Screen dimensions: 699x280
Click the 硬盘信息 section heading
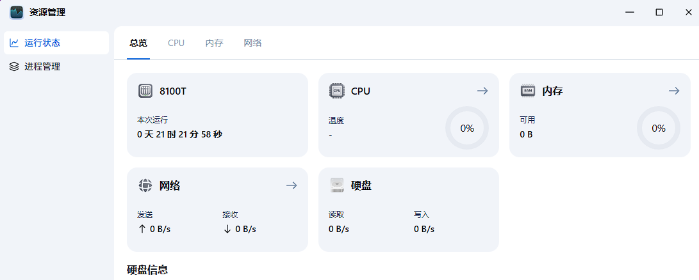147,270
